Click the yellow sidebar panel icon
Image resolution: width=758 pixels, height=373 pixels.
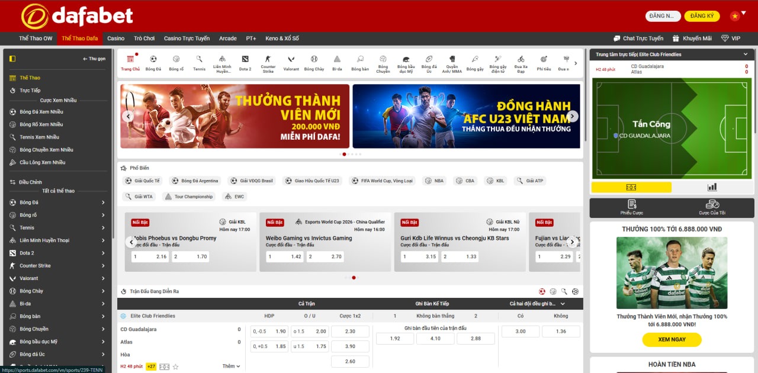point(12,59)
